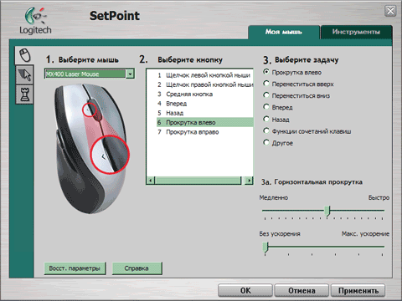
Task: Choose the Вперед task radio option
Action: click(266, 107)
